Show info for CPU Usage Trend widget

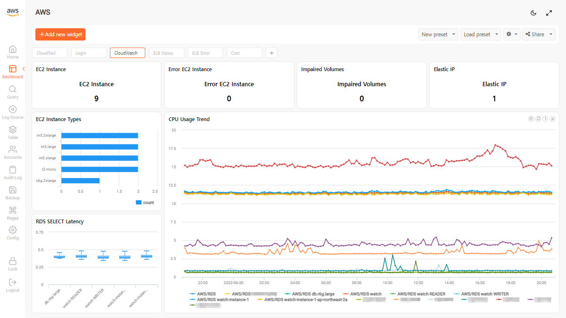pos(545,119)
